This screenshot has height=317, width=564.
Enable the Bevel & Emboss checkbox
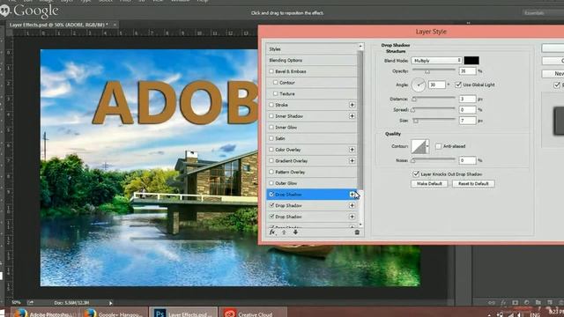[x=271, y=71]
